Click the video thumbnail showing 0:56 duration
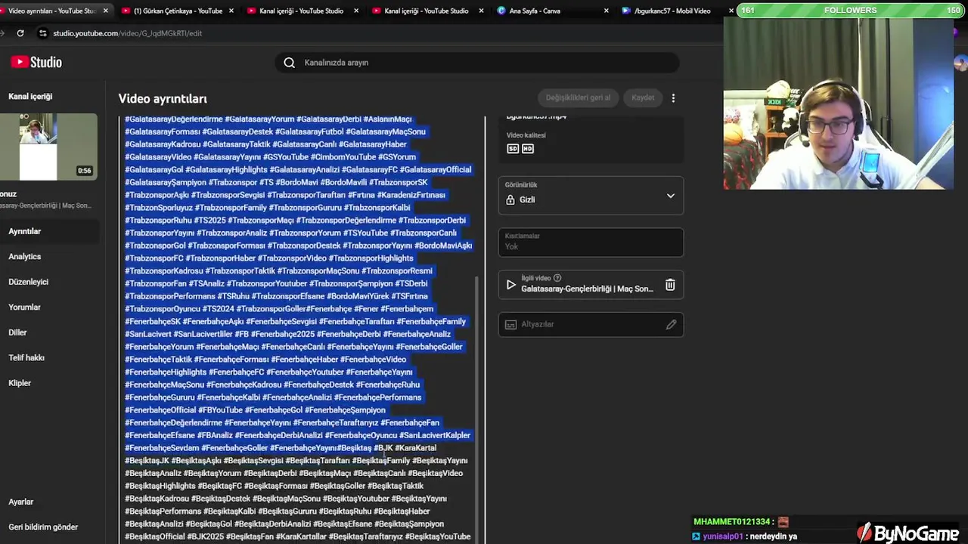 [x=48, y=147]
